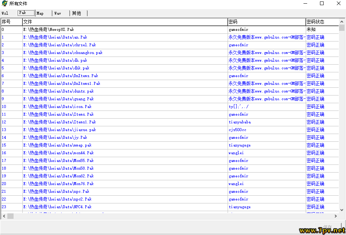
Task: Click the 密码状态 column header
Action: tap(322, 22)
